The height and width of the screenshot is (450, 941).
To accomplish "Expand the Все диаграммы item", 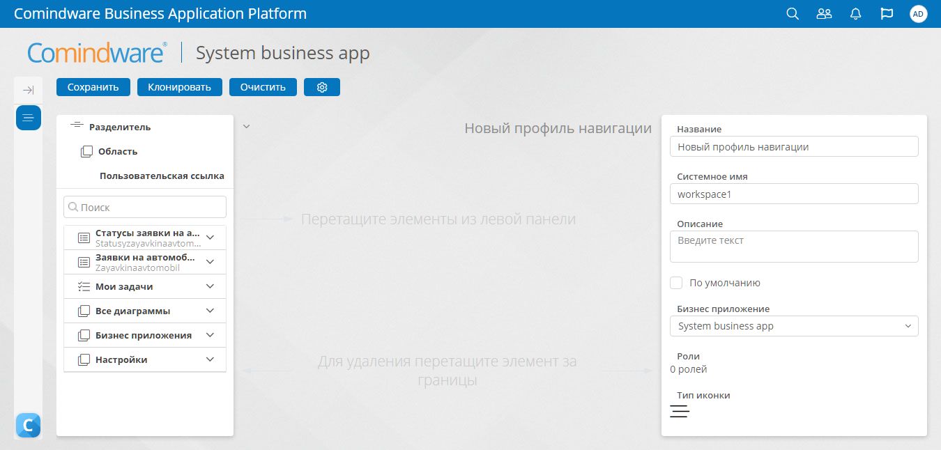I will tap(211, 311).
